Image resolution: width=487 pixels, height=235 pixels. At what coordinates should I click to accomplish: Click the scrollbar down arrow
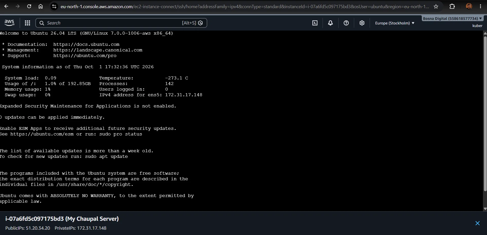485,209
